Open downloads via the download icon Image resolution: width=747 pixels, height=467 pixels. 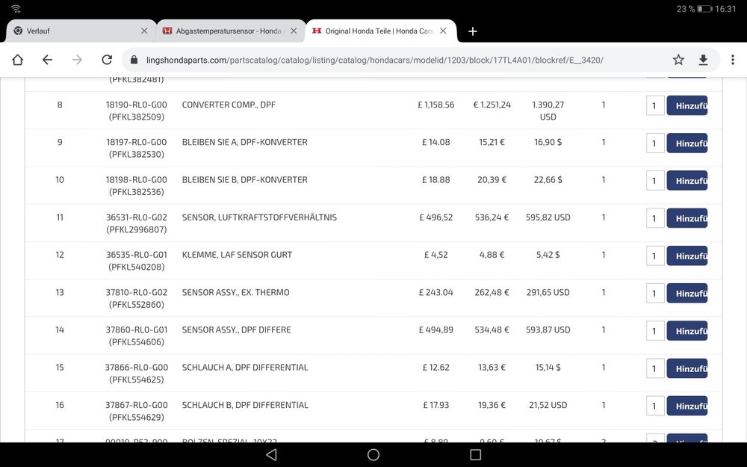[705, 59]
